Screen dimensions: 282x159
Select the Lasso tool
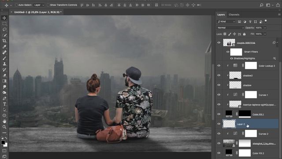click(x=4, y=30)
